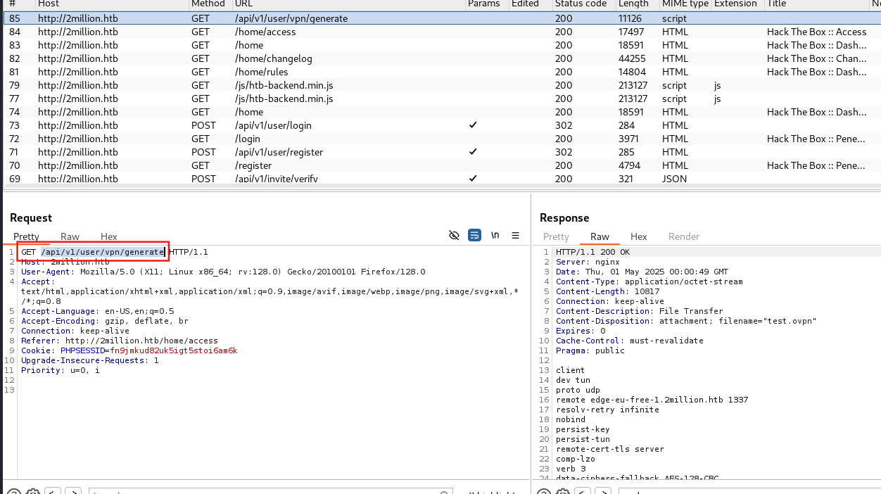This screenshot has width=881, height=494.
Task: Sort history by the Title column header
Action: coord(777,4)
